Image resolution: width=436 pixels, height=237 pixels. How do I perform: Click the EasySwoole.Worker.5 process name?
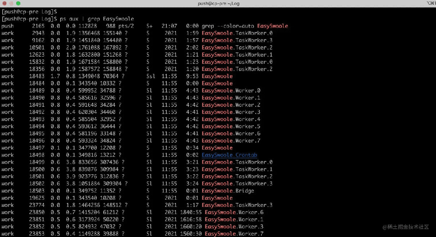[231, 126]
